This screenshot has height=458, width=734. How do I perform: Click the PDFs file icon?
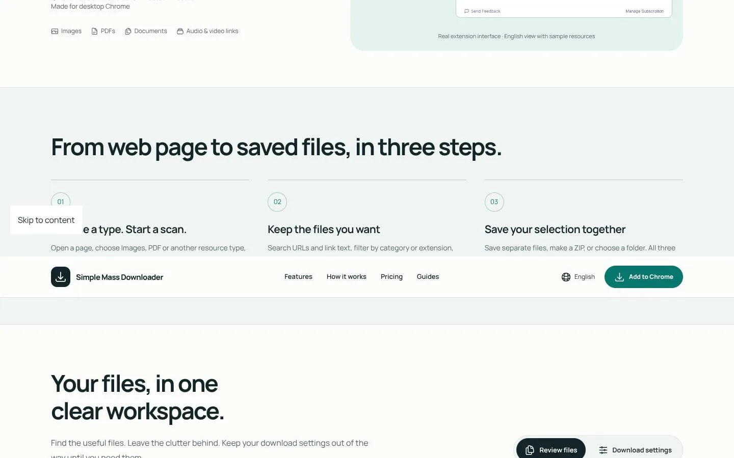point(94,31)
